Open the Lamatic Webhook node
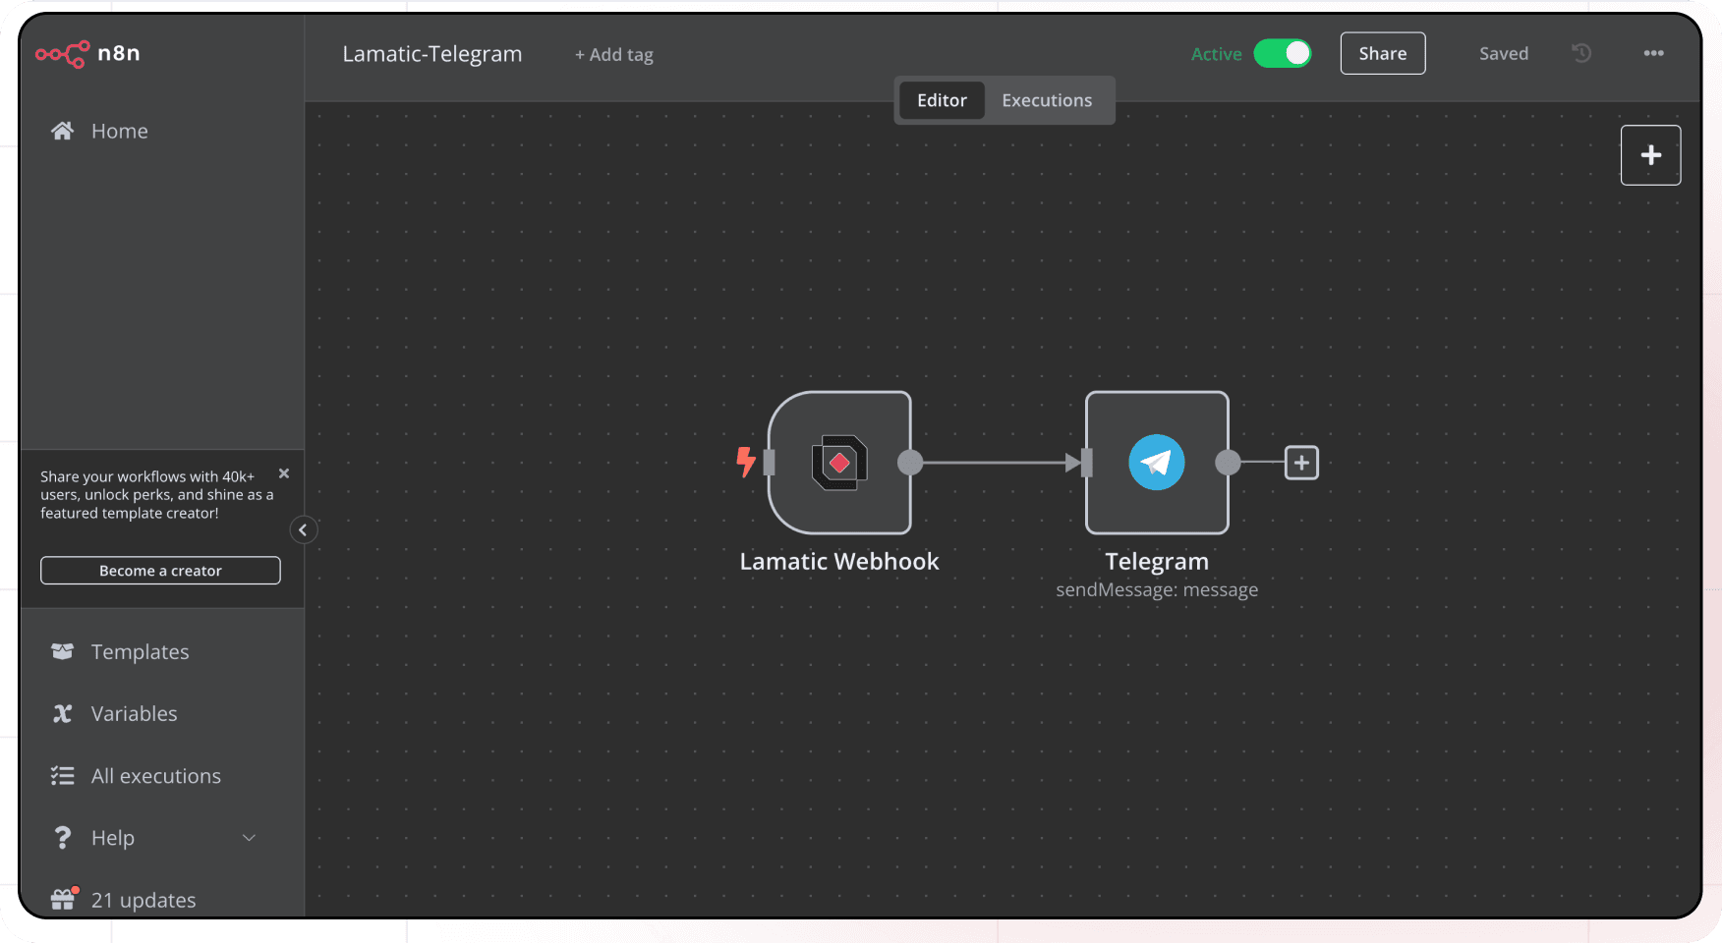Image resolution: width=1722 pixels, height=943 pixels. coord(839,463)
